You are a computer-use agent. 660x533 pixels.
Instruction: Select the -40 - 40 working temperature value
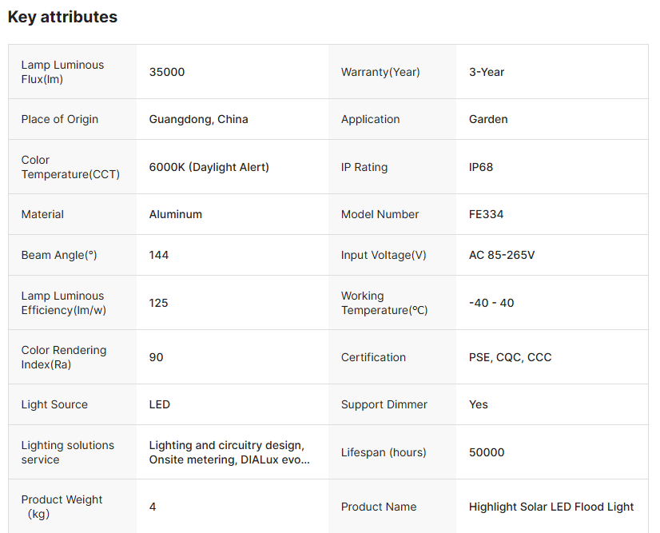tap(491, 303)
